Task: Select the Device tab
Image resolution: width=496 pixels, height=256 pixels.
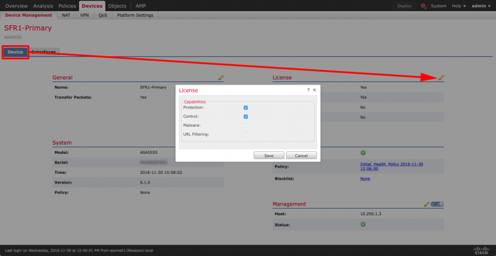Action: click(x=15, y=52)
